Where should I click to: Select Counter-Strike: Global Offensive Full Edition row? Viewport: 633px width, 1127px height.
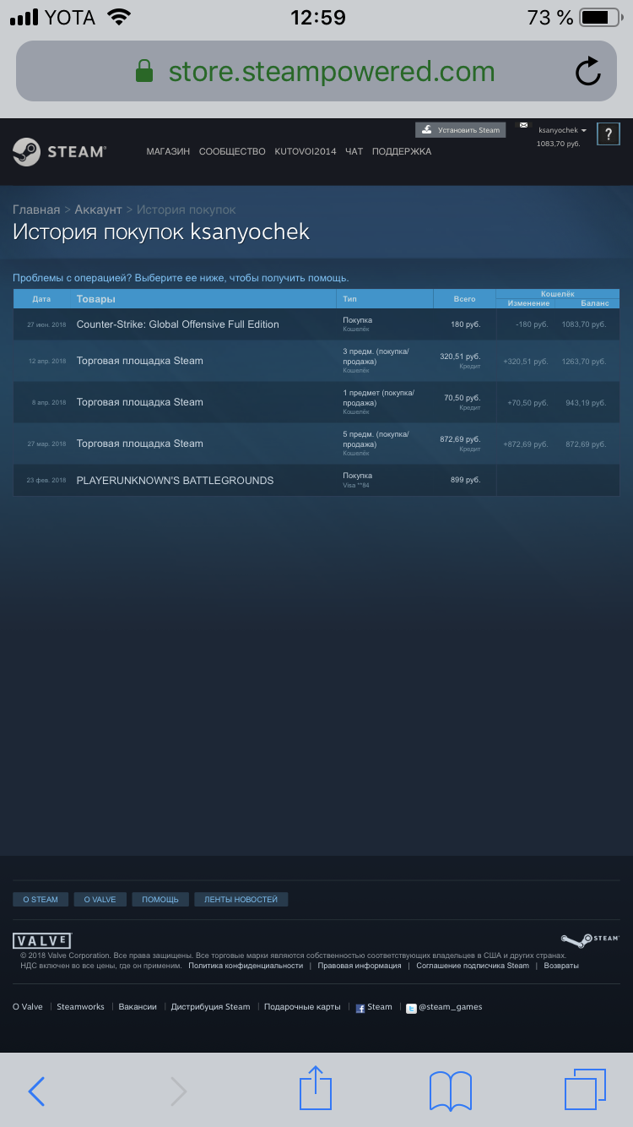point(316,324)
